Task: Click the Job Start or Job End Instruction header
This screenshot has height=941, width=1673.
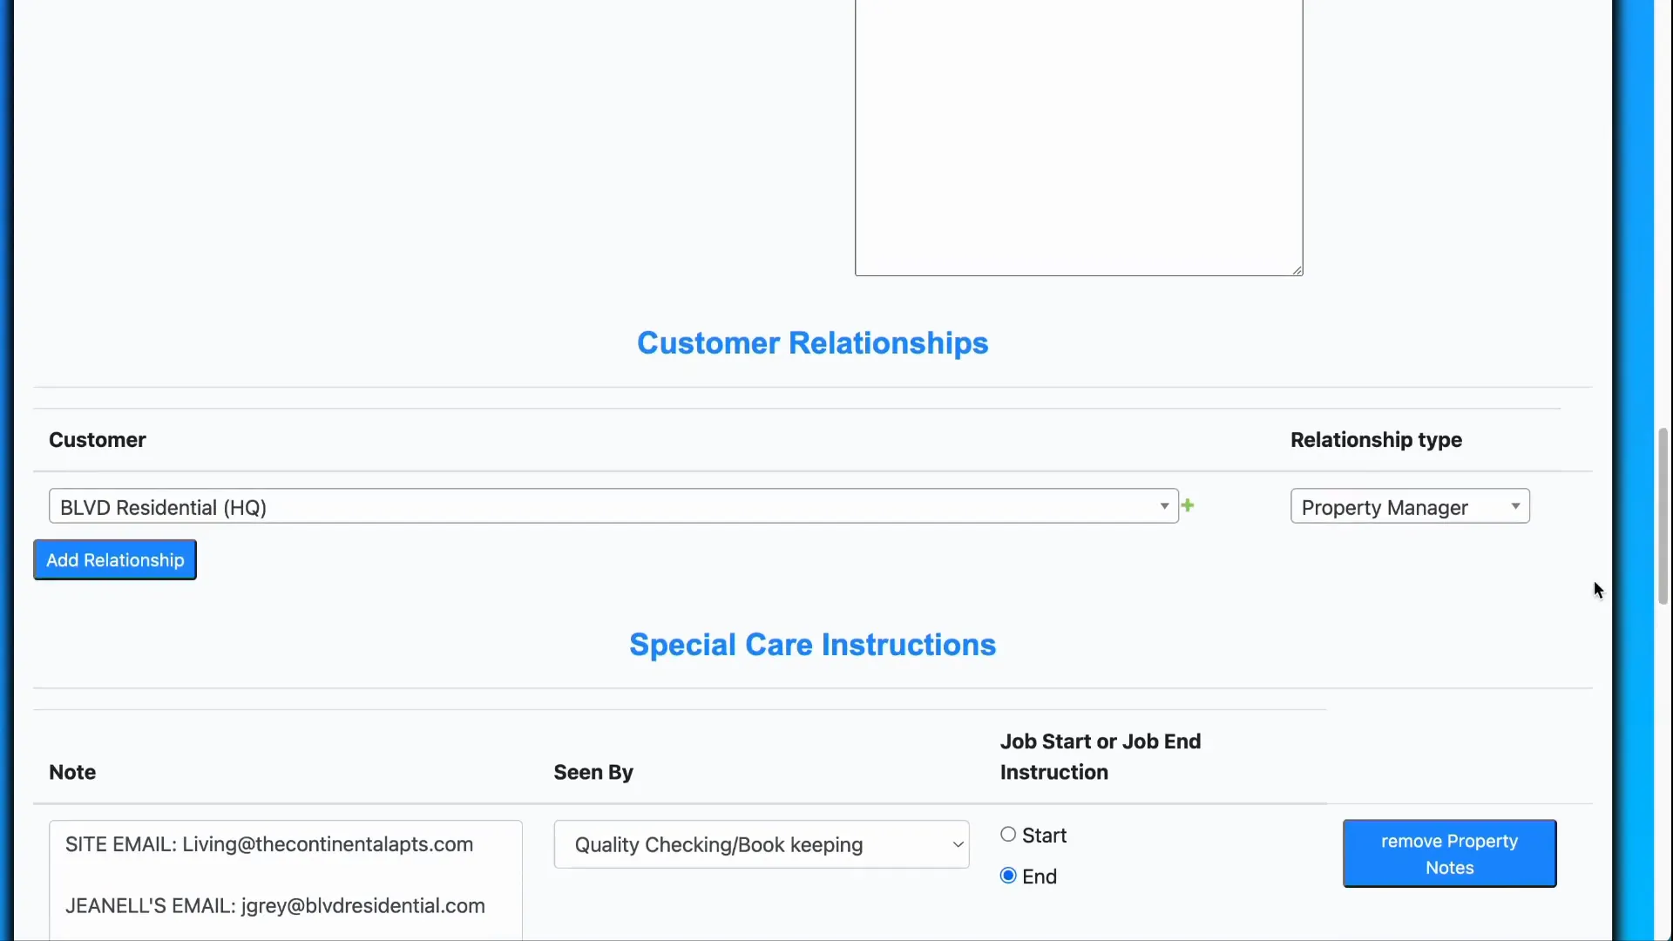Action: pyautogui.click(x=1101, y=756)
